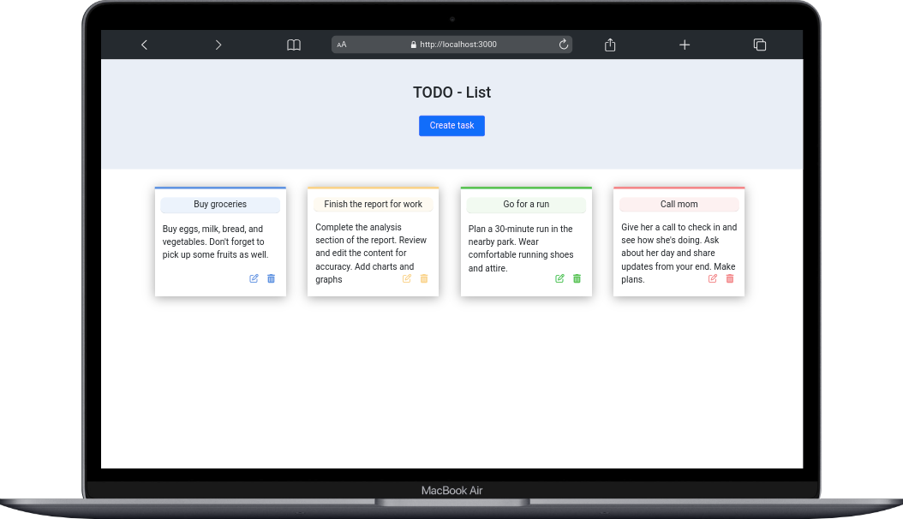
Task: Select the Buy groceries card title
Action: point(220,205)
